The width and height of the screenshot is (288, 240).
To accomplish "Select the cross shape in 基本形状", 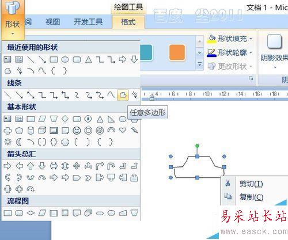I will pyautogui.click(x=7, y=131).
